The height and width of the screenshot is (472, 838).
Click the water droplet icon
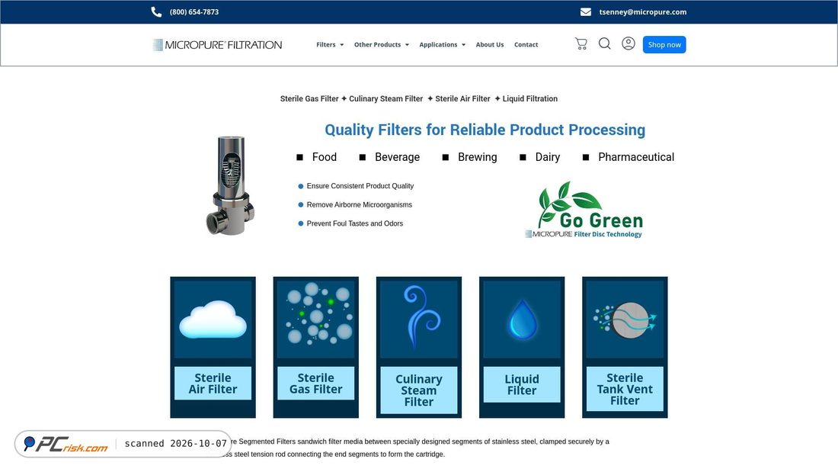tap(522, 319)
